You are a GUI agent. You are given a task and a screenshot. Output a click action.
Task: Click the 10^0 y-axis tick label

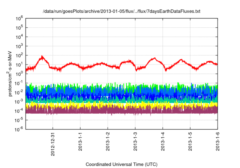[19, 74]
